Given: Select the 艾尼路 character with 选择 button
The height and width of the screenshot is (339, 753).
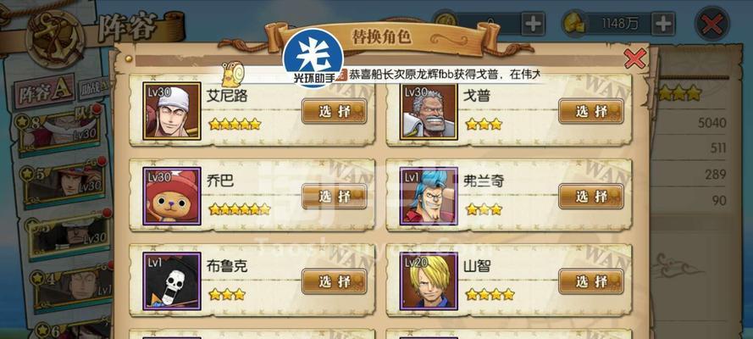Looking at the screenshot, I should (335, 111).
